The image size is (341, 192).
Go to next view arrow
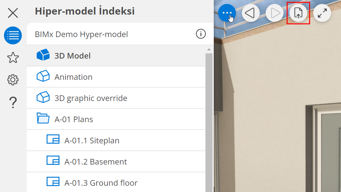pos(275,13)
